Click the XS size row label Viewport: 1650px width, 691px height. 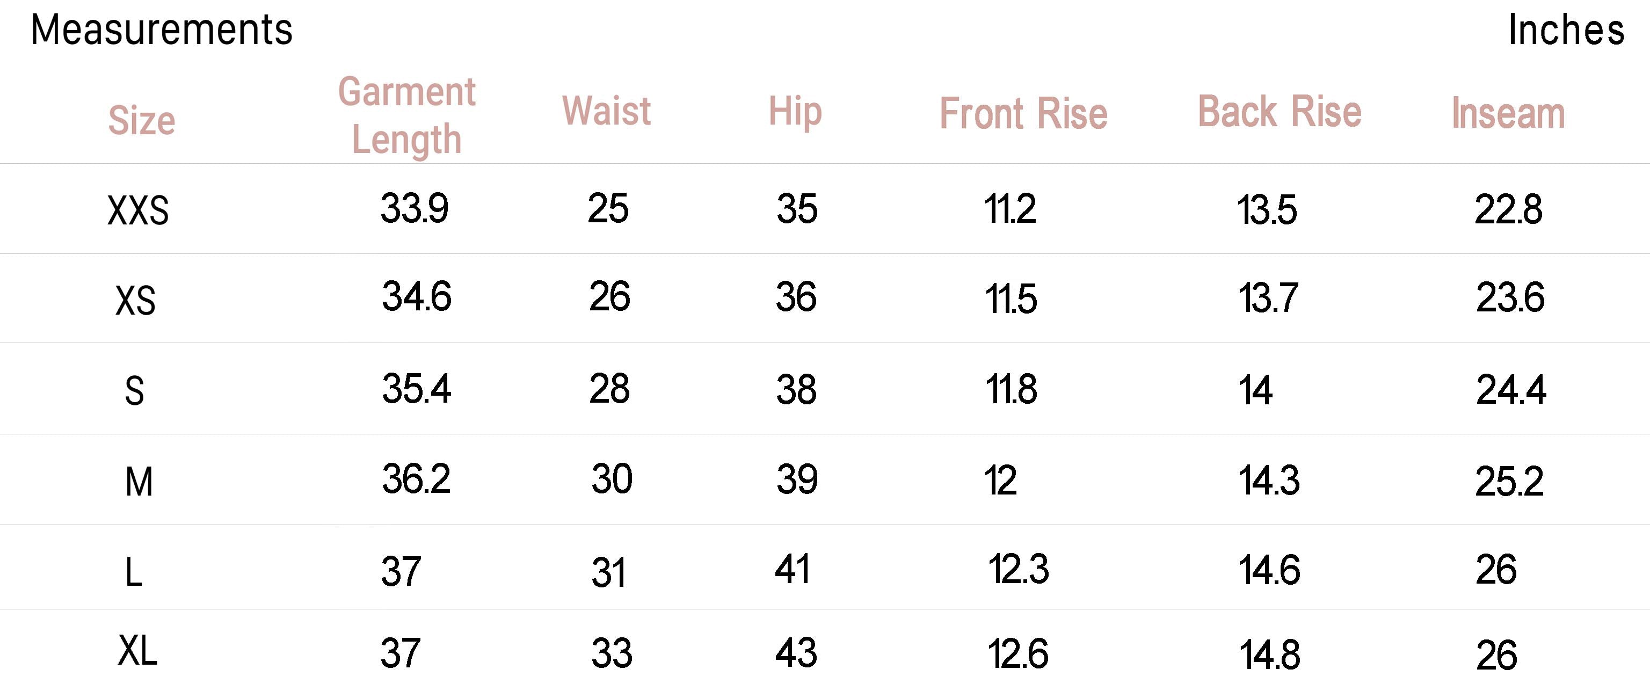(135, 300)
